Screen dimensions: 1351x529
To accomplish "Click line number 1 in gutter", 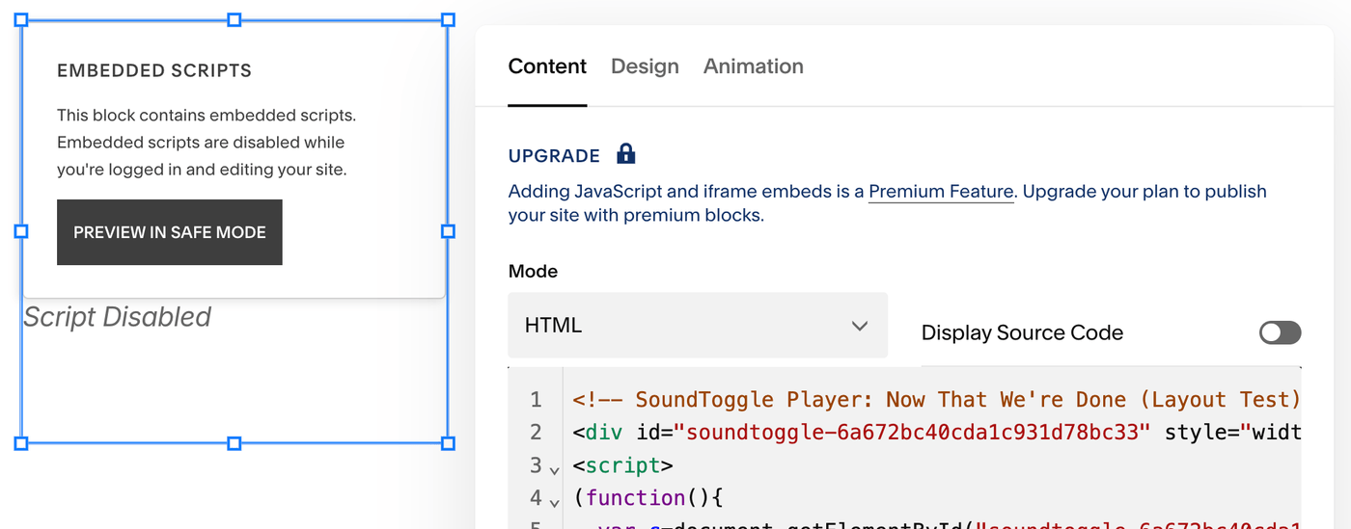I will pos(537,399).
